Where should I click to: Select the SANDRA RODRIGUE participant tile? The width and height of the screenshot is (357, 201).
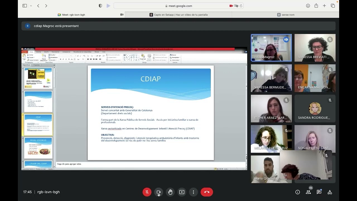tap(315, 109)
